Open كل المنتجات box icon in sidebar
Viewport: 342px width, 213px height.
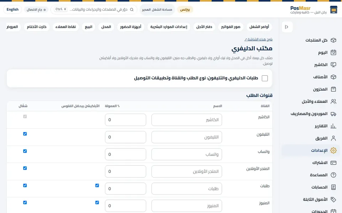click(333, 40)
